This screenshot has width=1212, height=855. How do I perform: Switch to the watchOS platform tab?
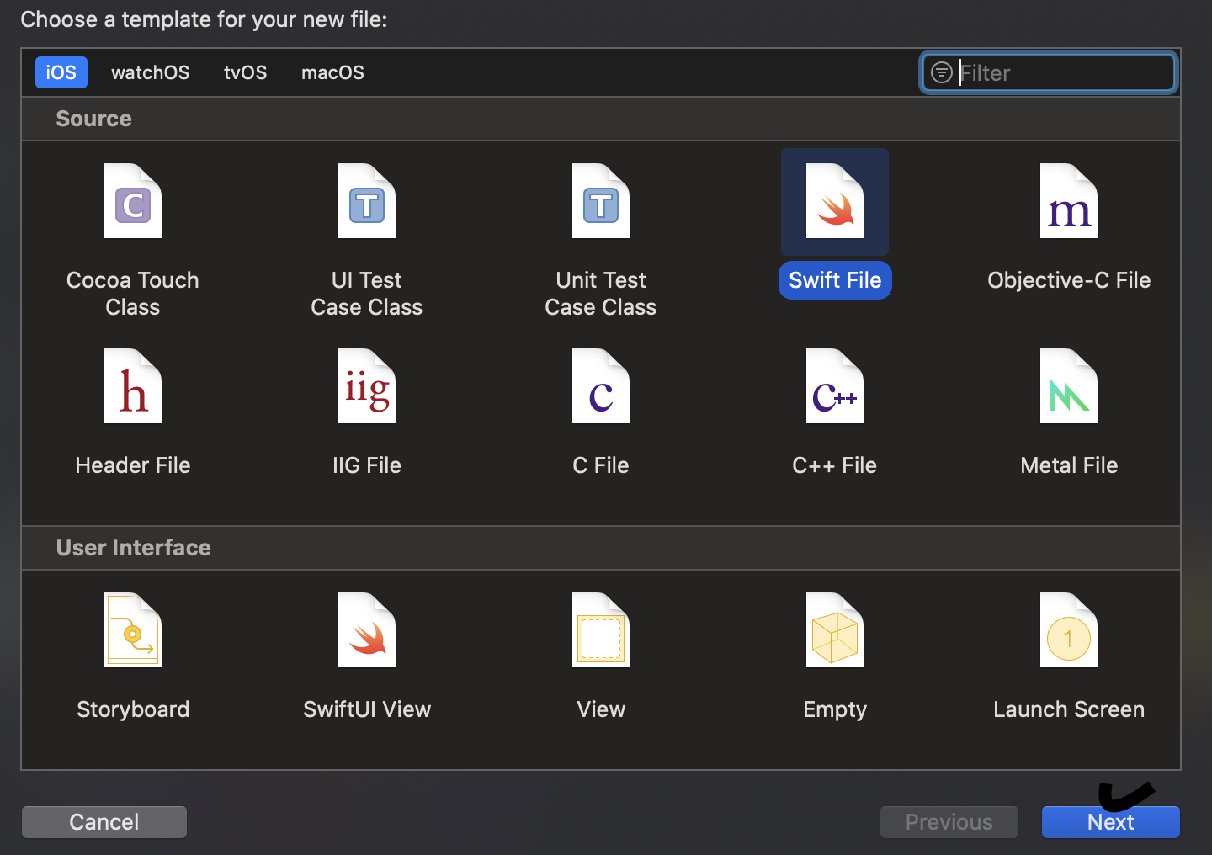tap(151, 72)
